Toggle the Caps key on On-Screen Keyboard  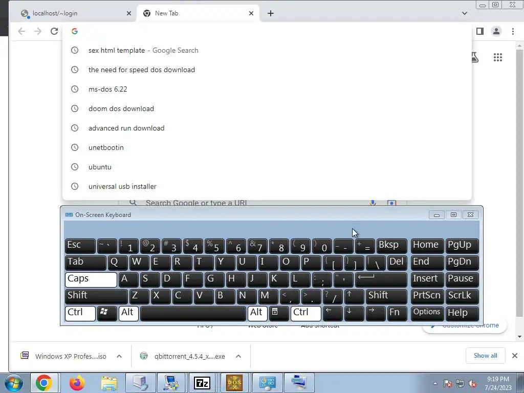tap(91, 279)
